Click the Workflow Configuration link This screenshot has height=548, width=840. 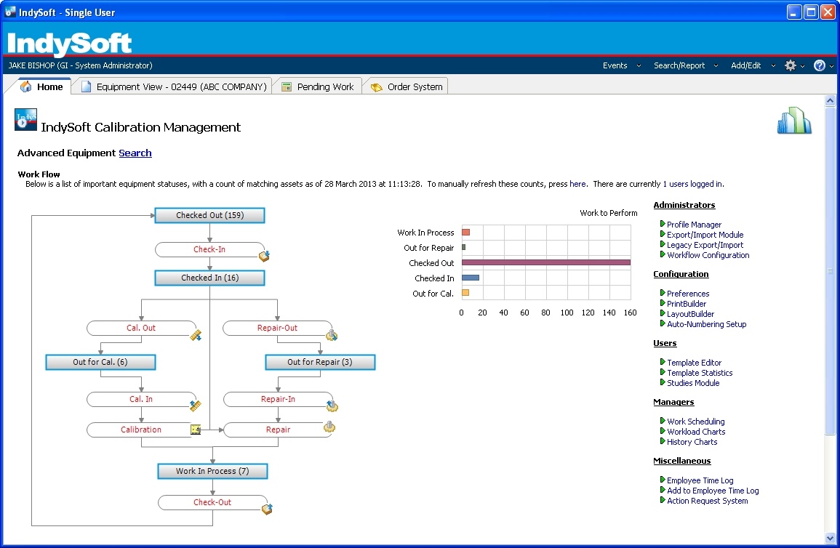708,255
